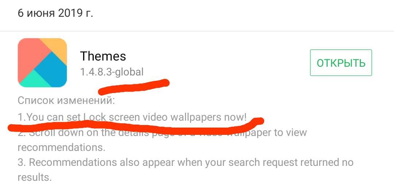Tap the word 'Recommendations' in item three
394x195 pixels.
tap(73, 162)
